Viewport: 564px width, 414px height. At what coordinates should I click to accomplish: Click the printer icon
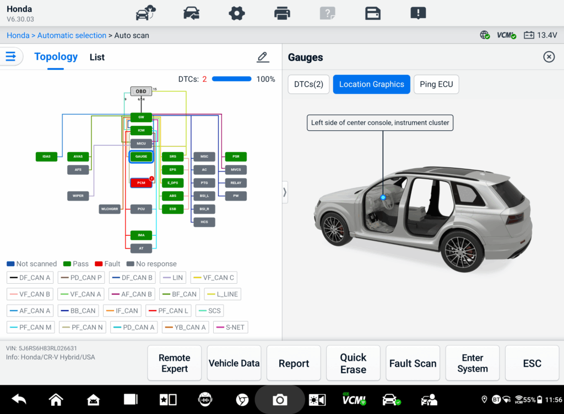[282, 13]
